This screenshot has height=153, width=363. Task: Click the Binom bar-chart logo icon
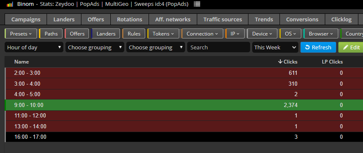pyautogui.click(x=10, y=4)
